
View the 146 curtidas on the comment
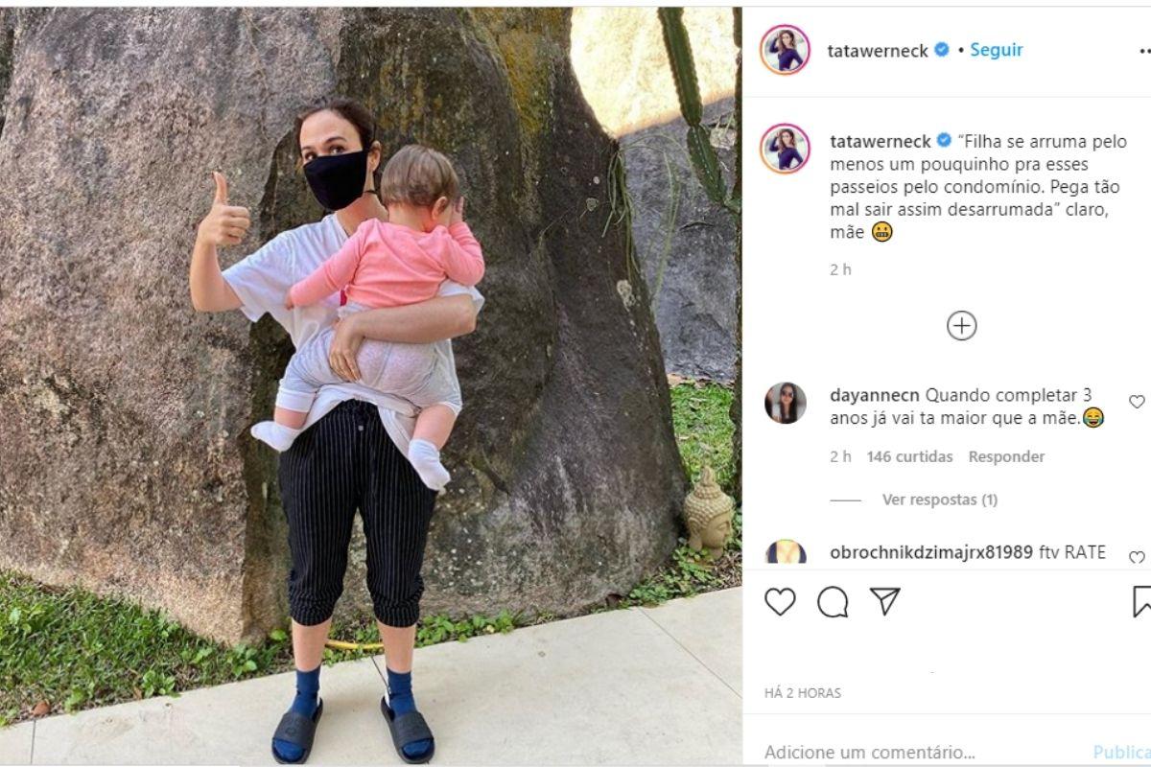click(x=909, y=456)
